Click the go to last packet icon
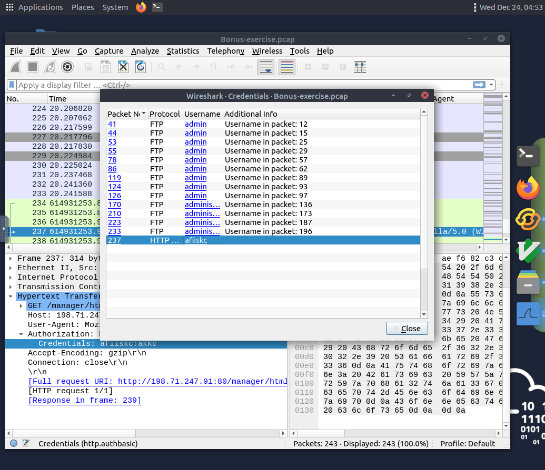 click(x=248, y=67)
